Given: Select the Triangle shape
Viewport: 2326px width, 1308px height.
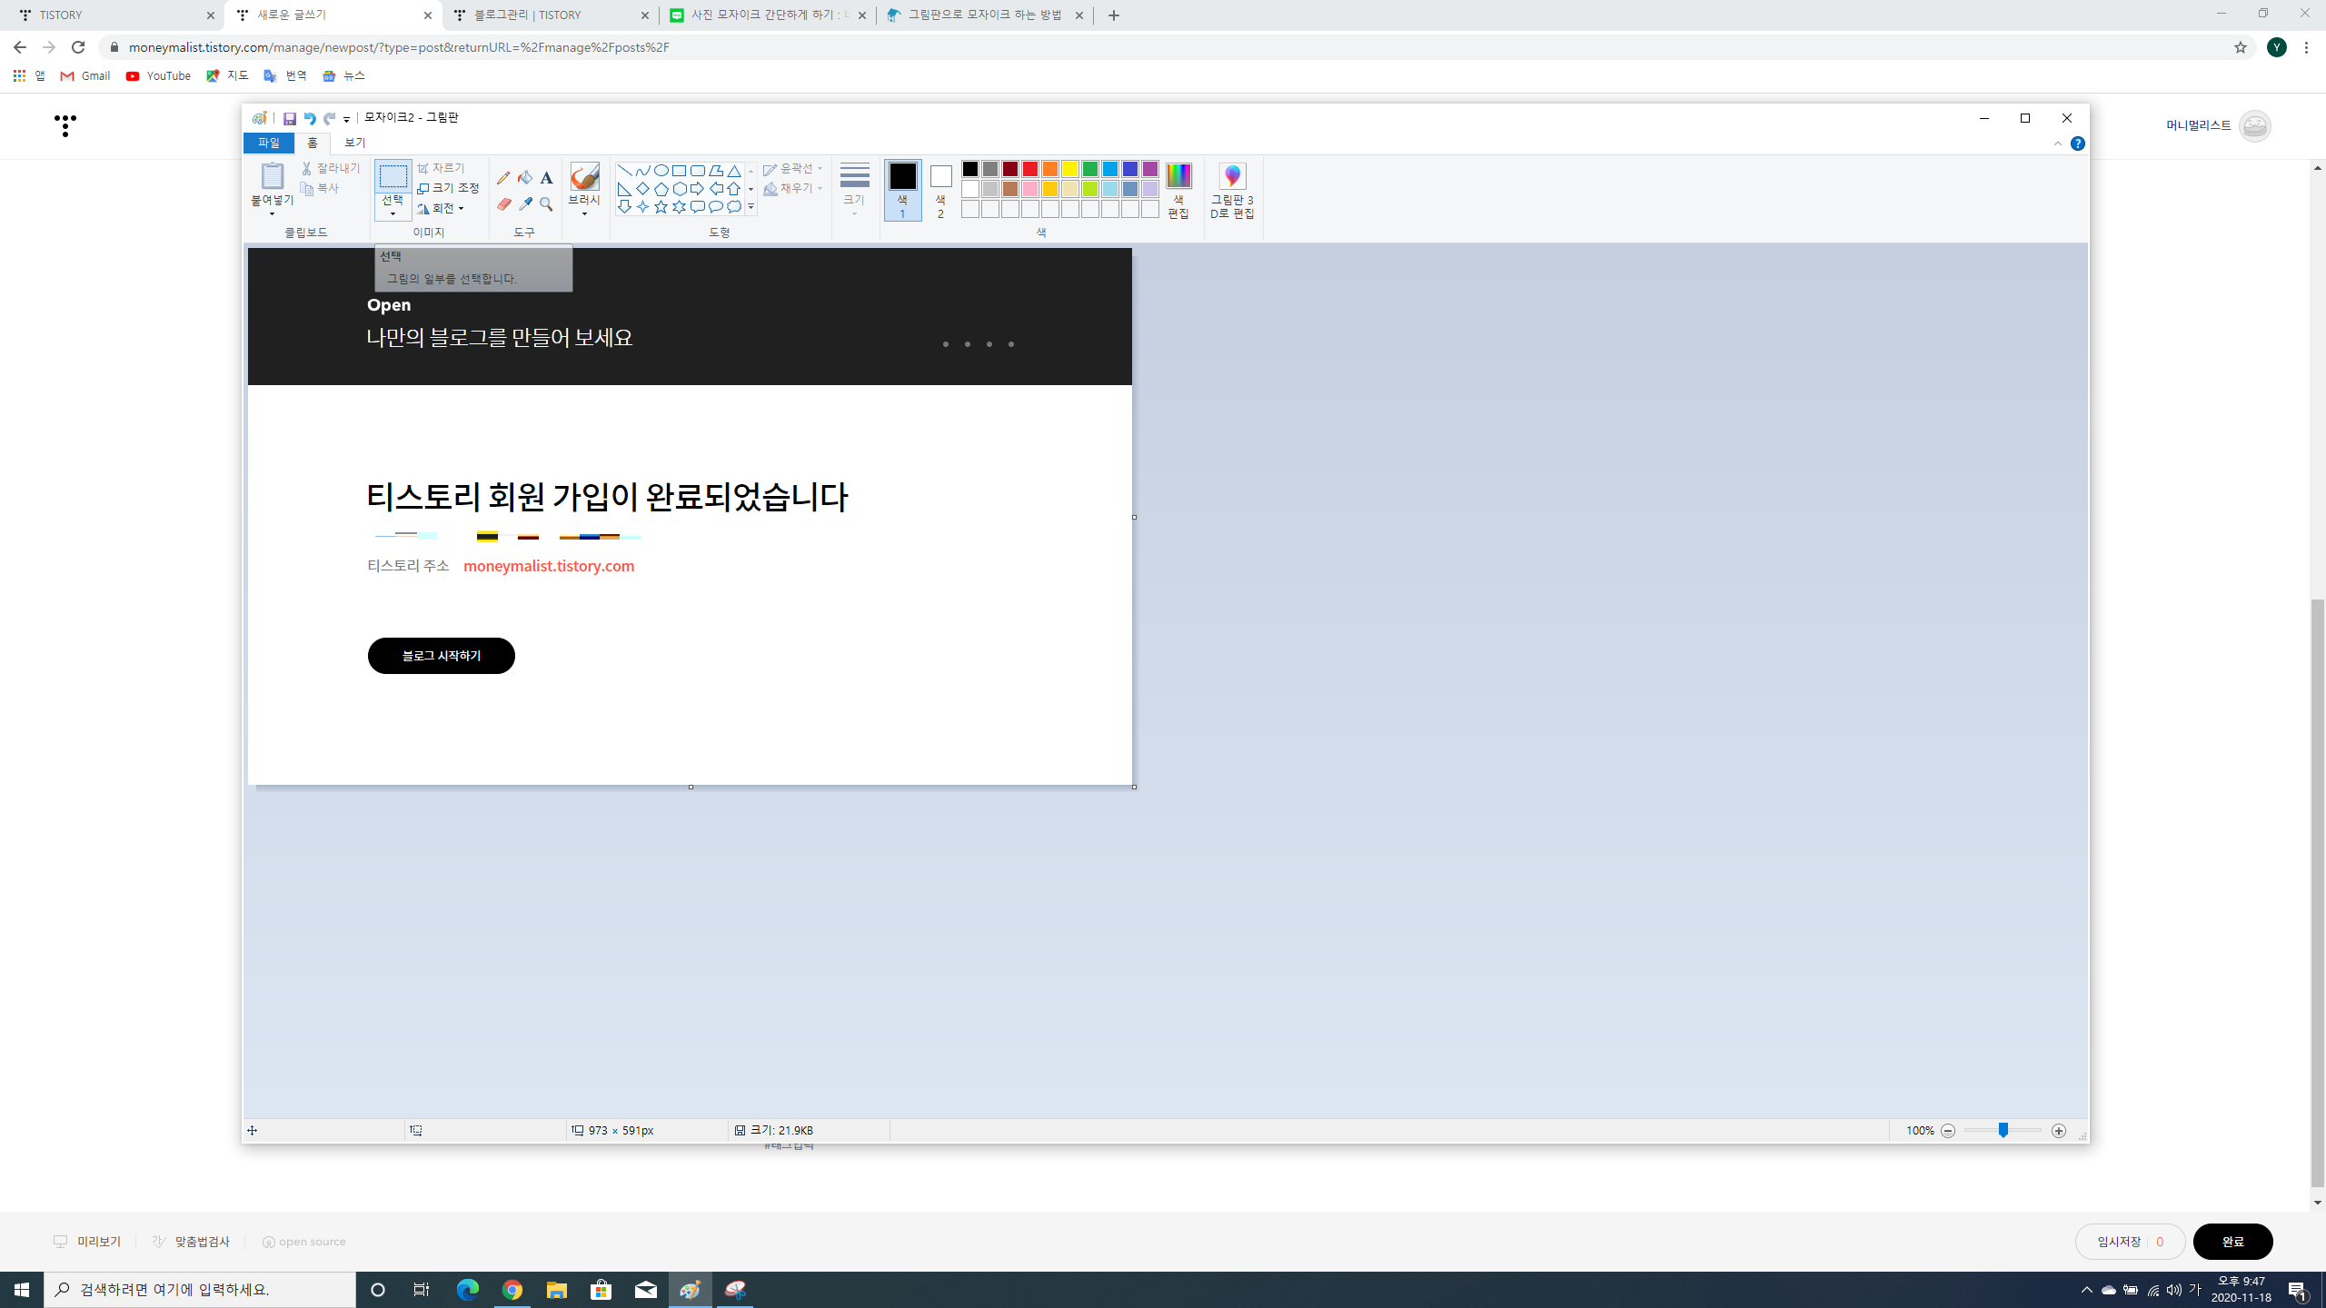Looking at the screenshot, I should [733, 171].
